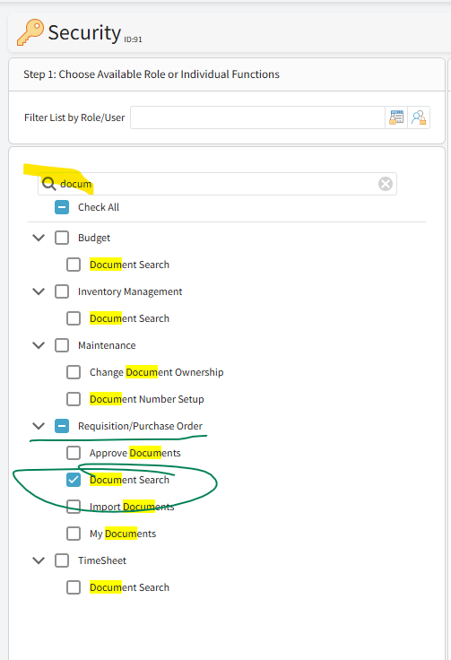
Task: Click the Filter List by Role/User field
Action: pyautogui.click(x=257, y=117)
